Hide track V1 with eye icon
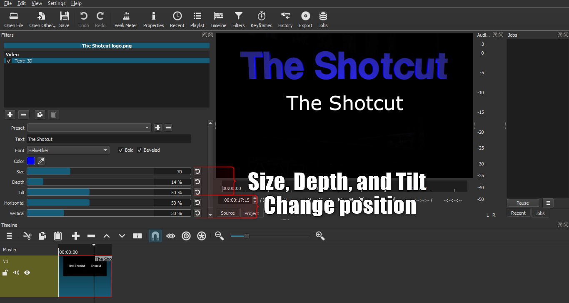The width and height of the screenshot is (569, 303). (x=27, y=273)
